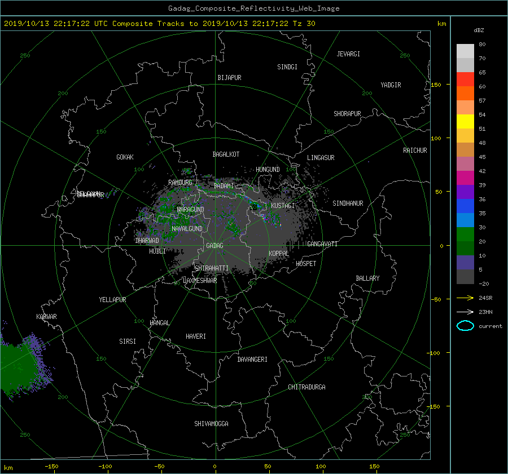Select the SHIVAMOGGA map label

point(211,424)
